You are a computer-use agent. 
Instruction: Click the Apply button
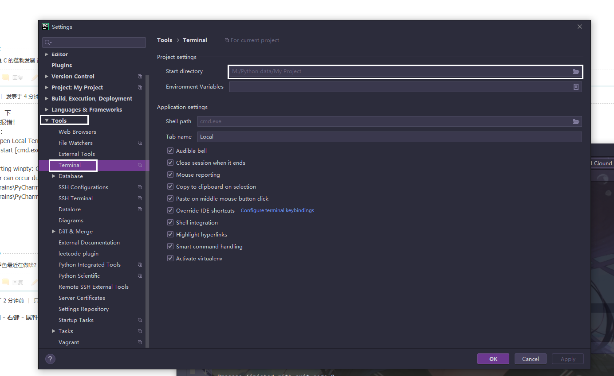pyautogui.click(x=568, y=359)
